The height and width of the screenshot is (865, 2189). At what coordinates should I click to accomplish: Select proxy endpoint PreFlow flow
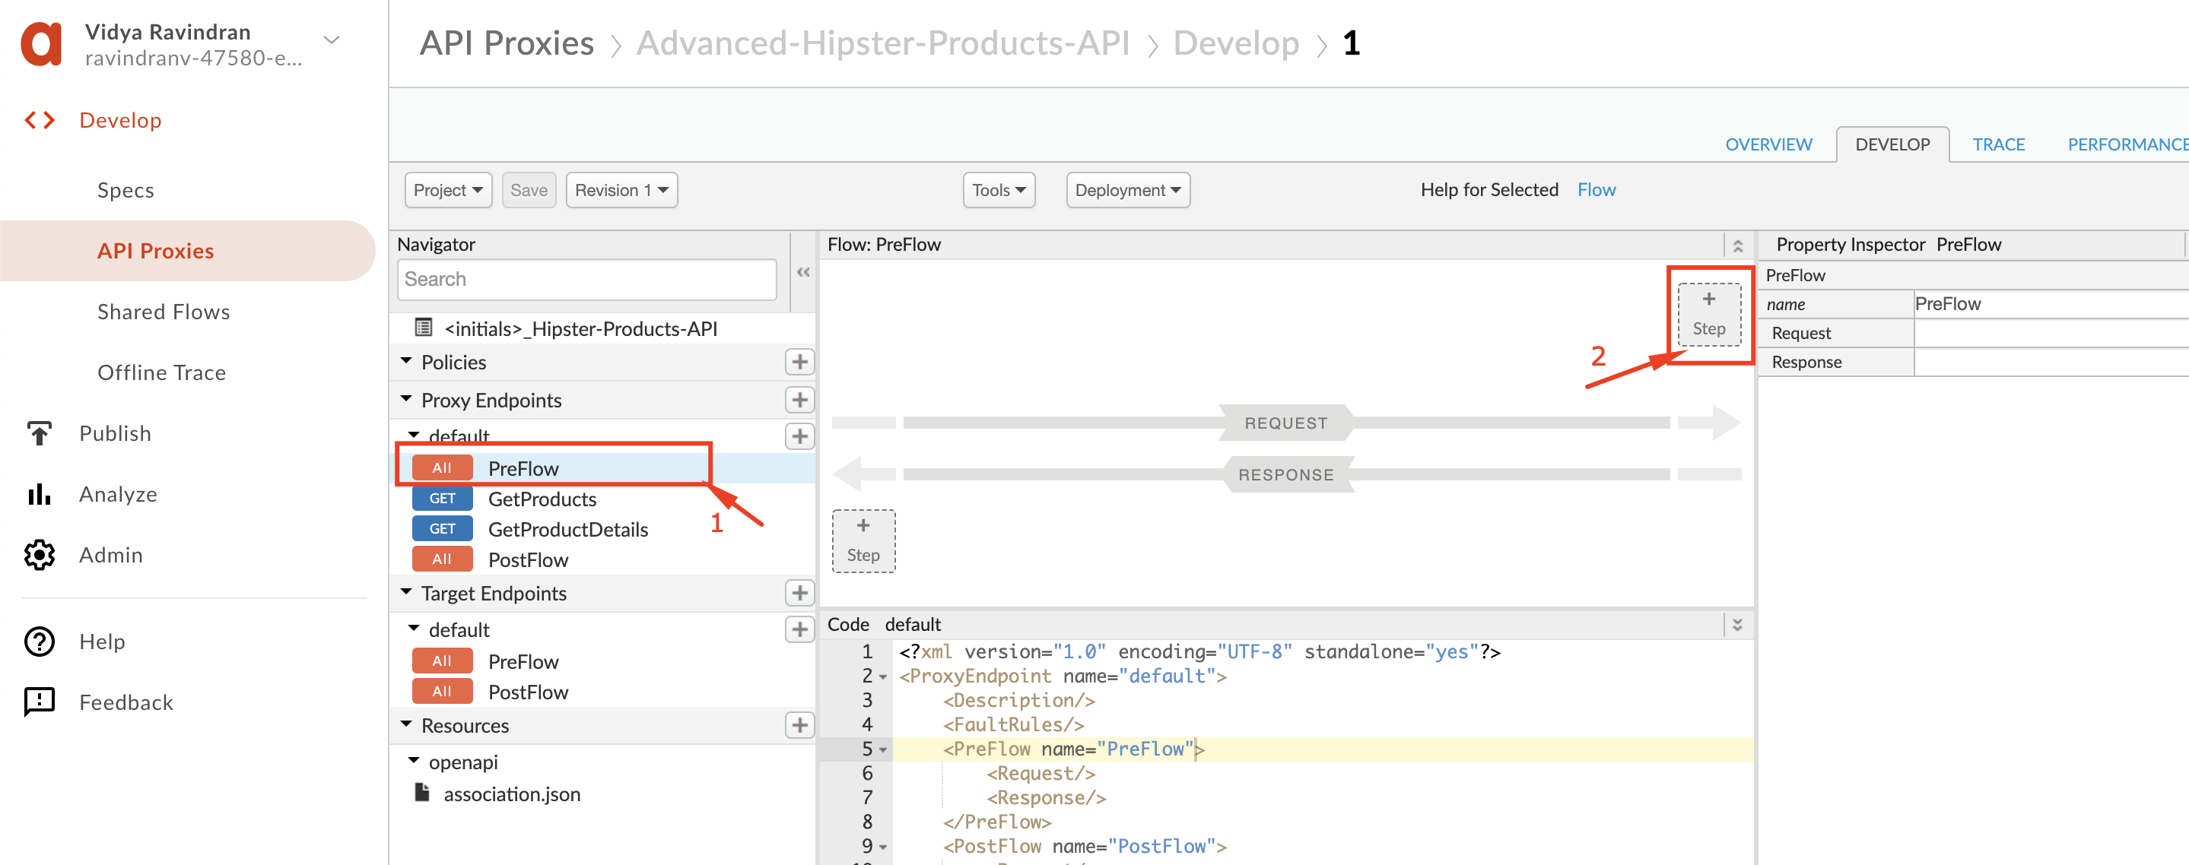[x=603, y=468]
